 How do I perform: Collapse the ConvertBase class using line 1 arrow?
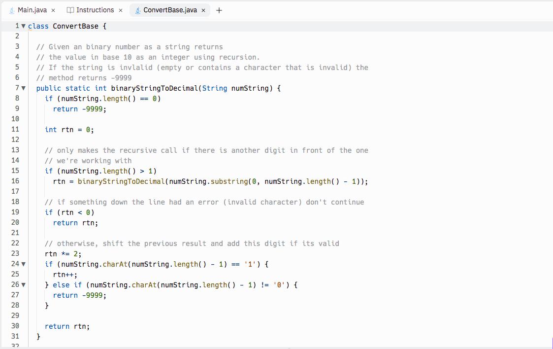click(23, 26)
